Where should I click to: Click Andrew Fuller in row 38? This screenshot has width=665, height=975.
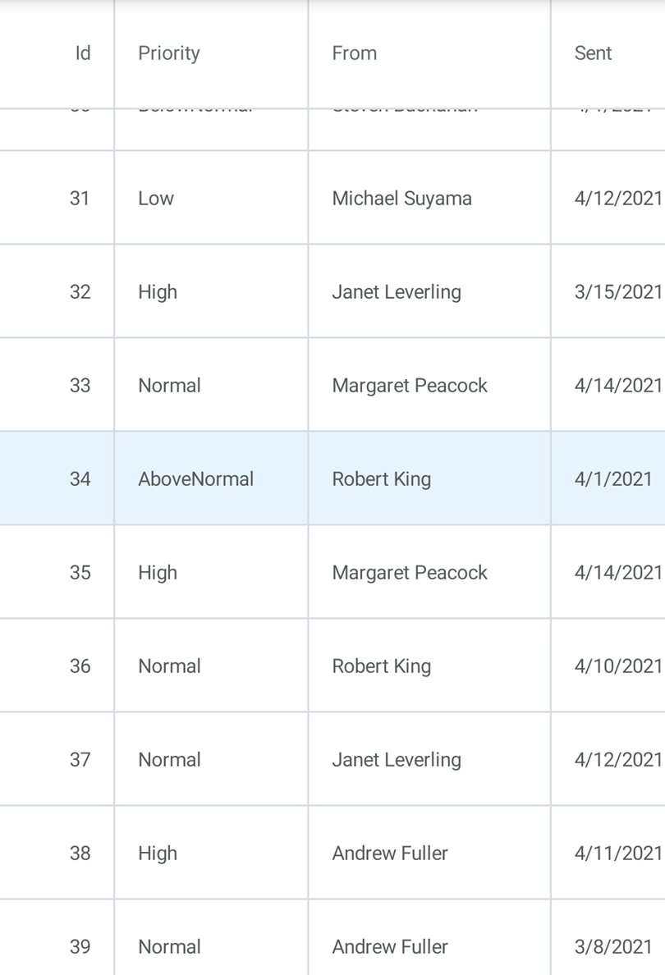tap(390, 854)
